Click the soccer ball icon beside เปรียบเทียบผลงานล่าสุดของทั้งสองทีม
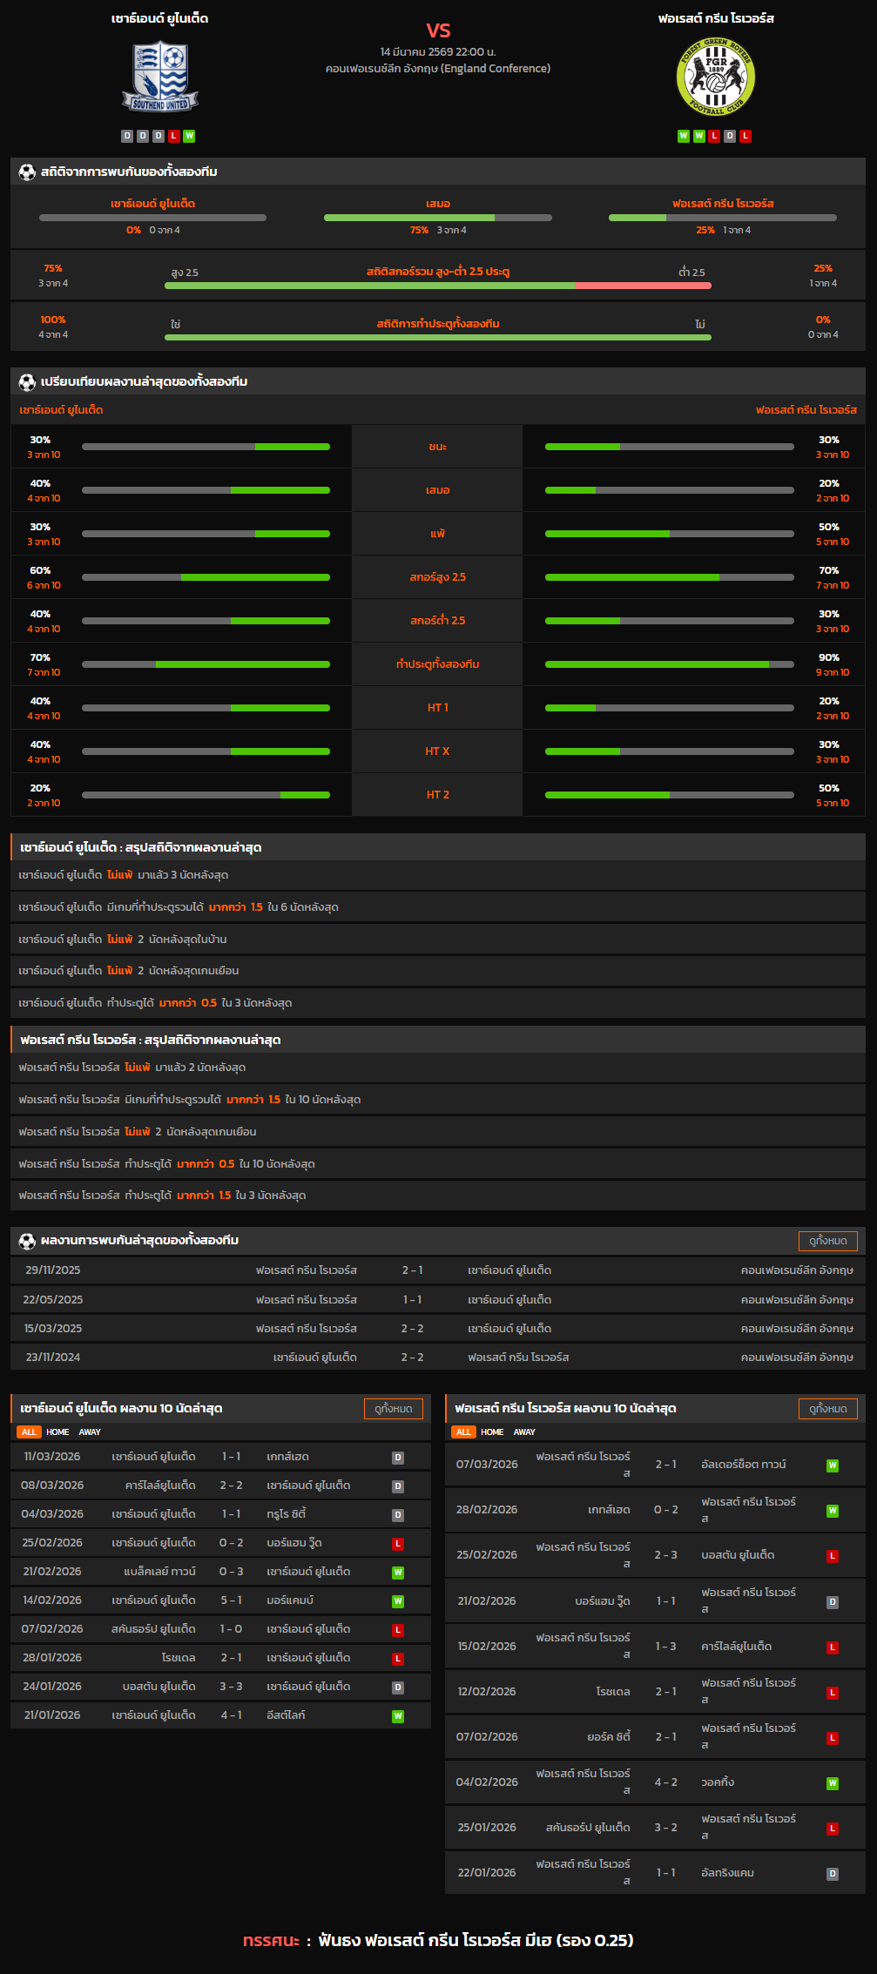Image resolution: width=877 pixels, height=1974 pixels. tap(27, 382)
